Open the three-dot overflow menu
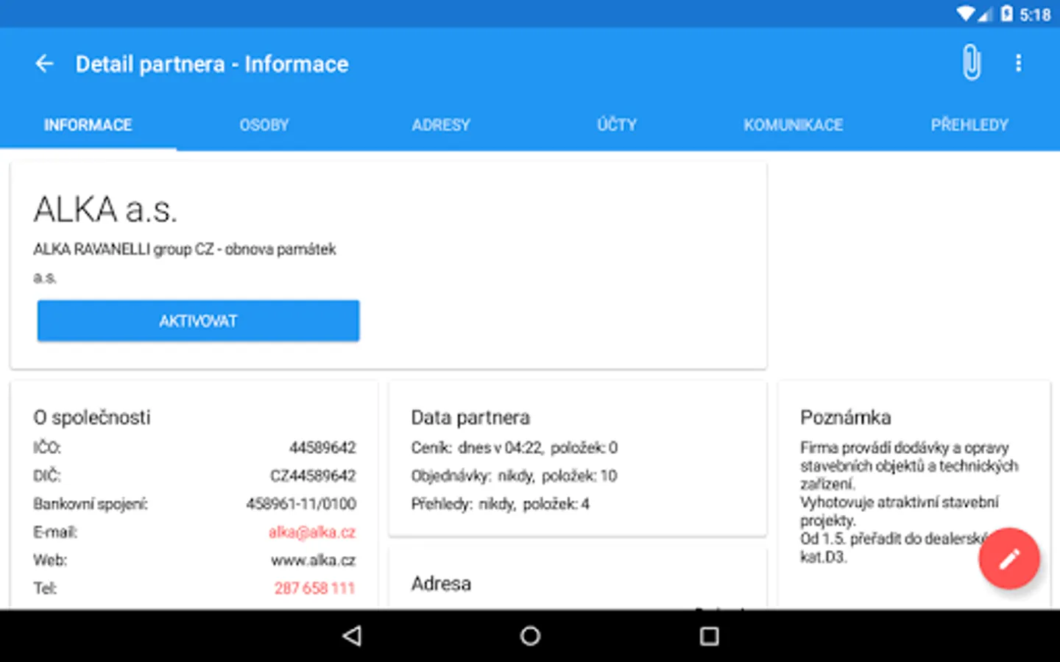Viewport: 1060px width, 662px height. [x=1019, y=63]
